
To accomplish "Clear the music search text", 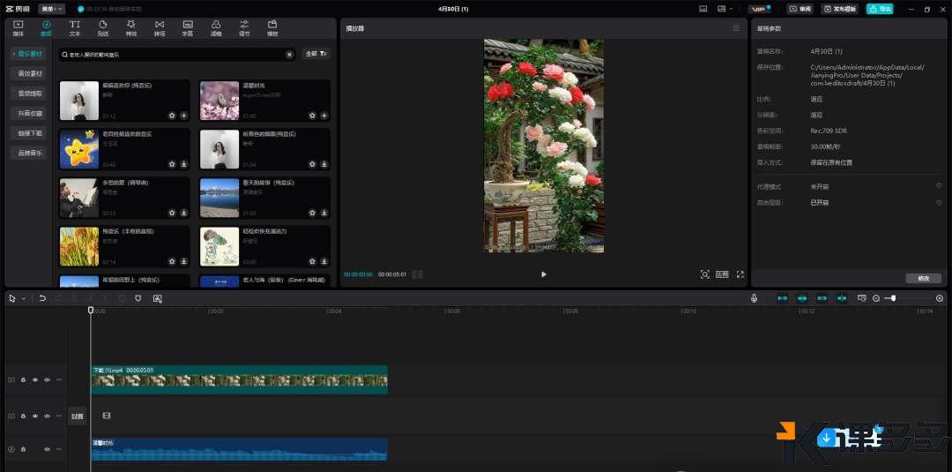I will pyautogui.click(x=290, y=55).
